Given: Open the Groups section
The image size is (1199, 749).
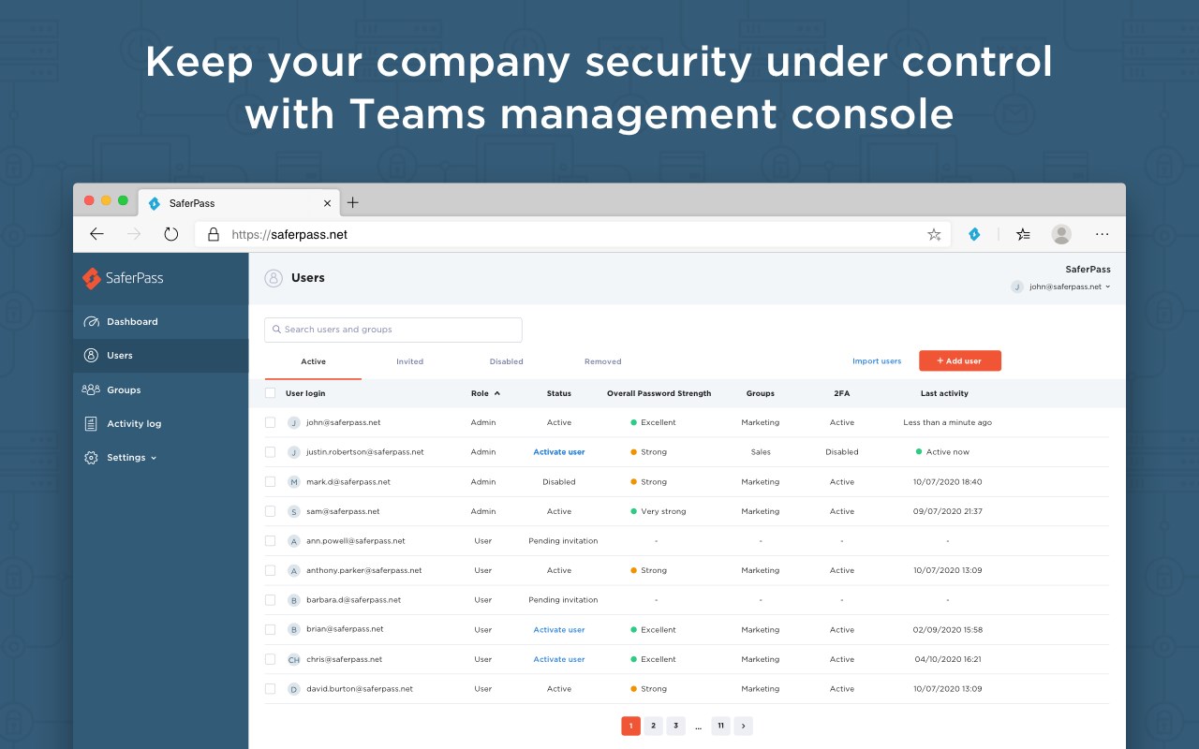Looking at the screenshot, I should pos(122,389).
